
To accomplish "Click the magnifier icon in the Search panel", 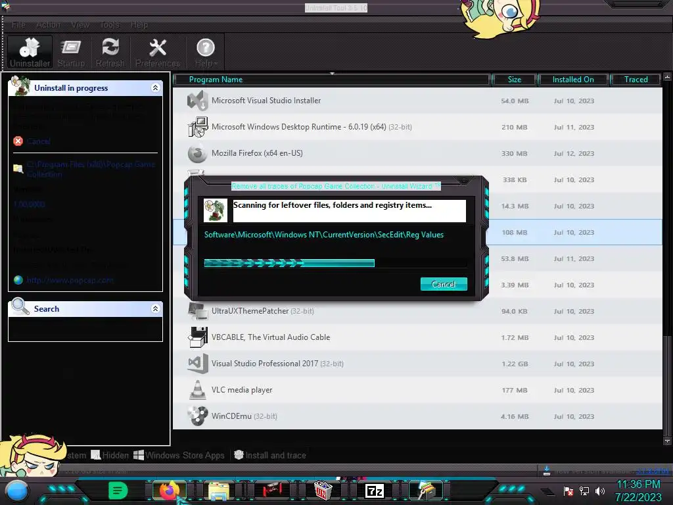I will click(20, 306).
